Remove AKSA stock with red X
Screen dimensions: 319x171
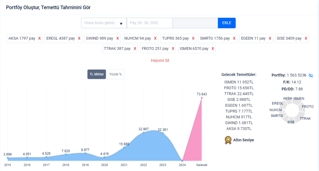click(x=40, y=38)
